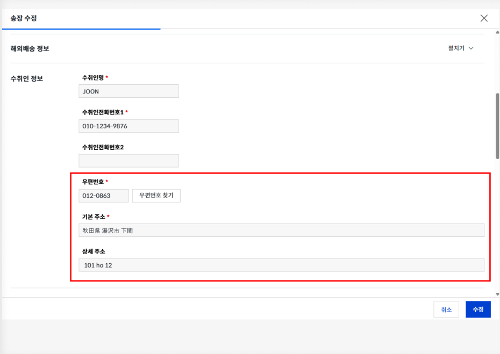Screen dimensions: 500x354
Task: Cancel editing with the 취소 button
Action: click(x=446, y=309)
